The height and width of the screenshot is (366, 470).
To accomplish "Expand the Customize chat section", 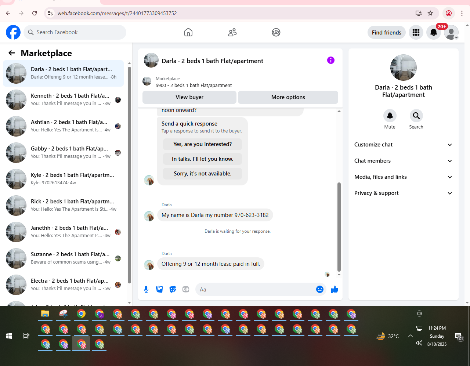I will coord(404,145).
